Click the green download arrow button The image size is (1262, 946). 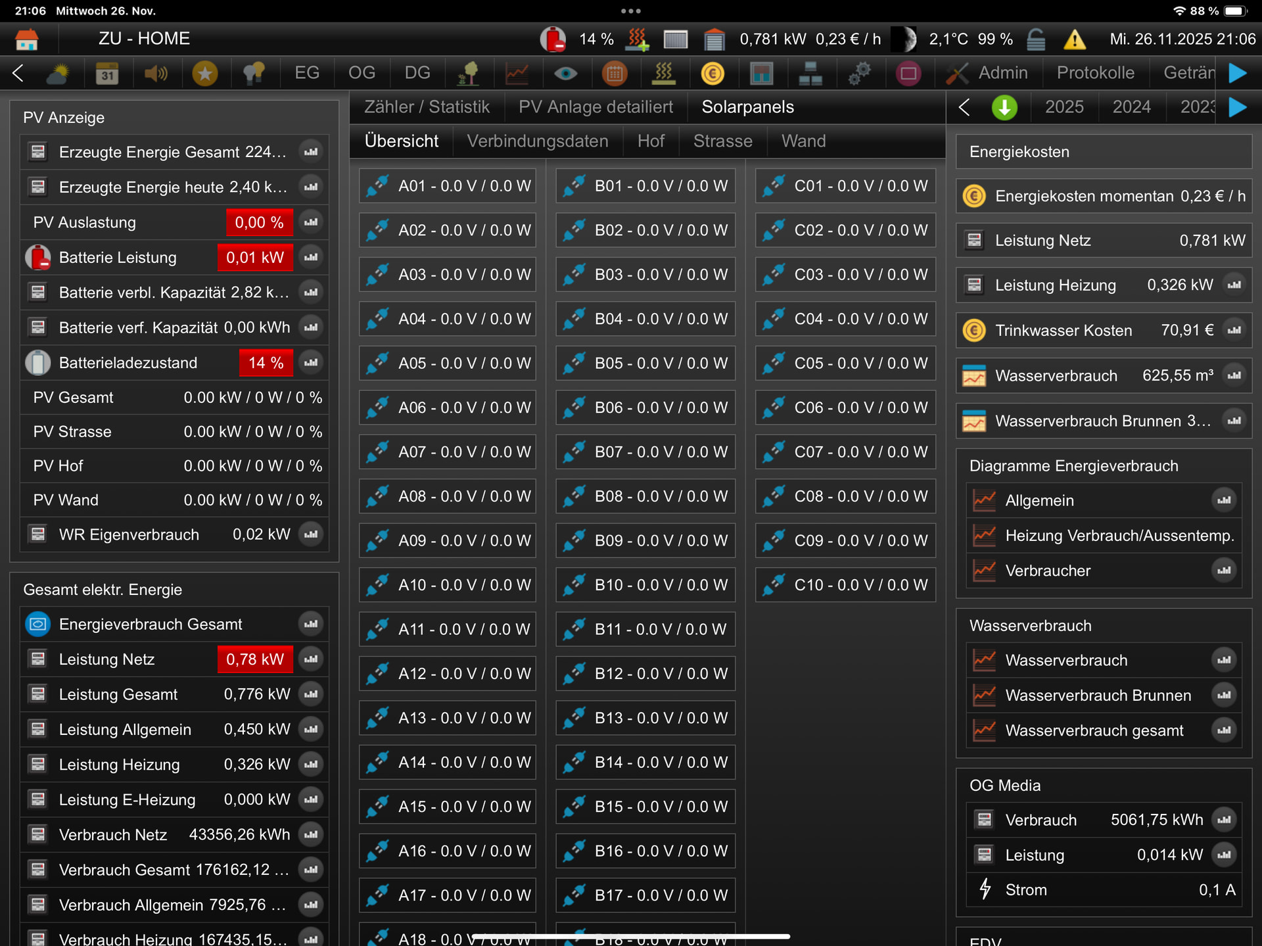pyautogui.click(x=1004, y=107)
